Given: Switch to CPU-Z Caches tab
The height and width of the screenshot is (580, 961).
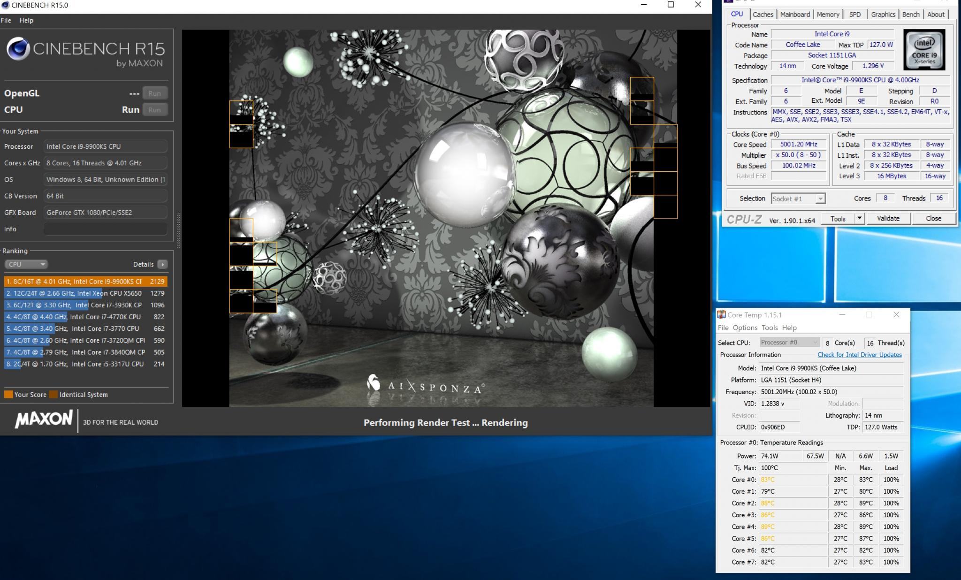Looking at the screenshot, I should (763, 15).
